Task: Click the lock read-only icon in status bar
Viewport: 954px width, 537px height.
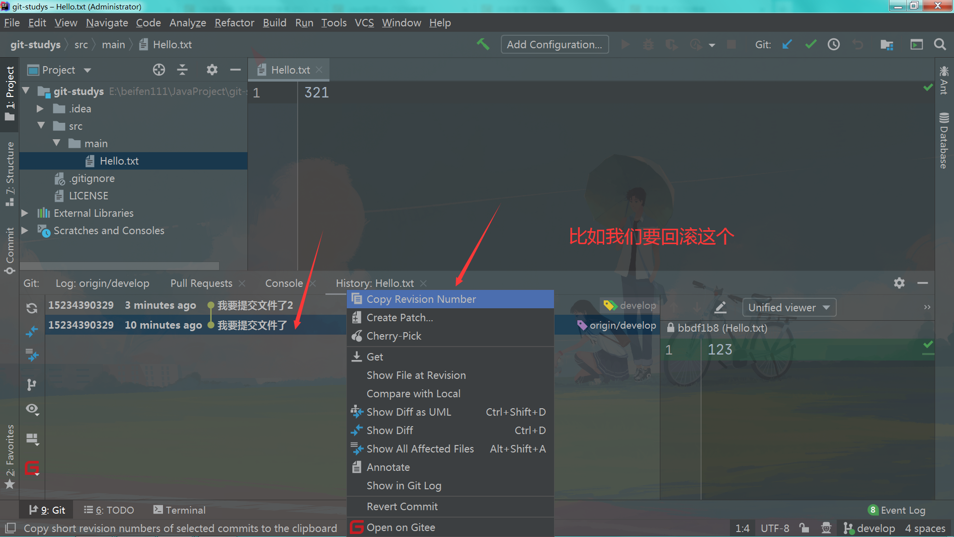Action: tap(804, 528)
